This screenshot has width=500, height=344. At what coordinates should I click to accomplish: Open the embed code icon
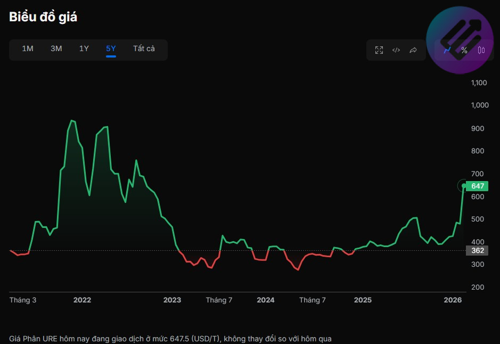(396, 50)
